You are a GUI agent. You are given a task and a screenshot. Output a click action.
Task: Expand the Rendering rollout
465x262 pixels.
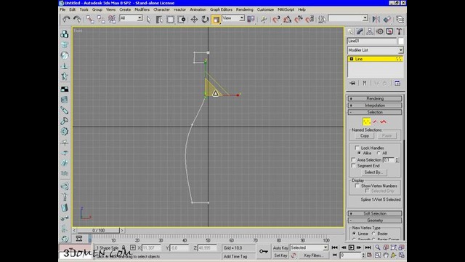375,98
